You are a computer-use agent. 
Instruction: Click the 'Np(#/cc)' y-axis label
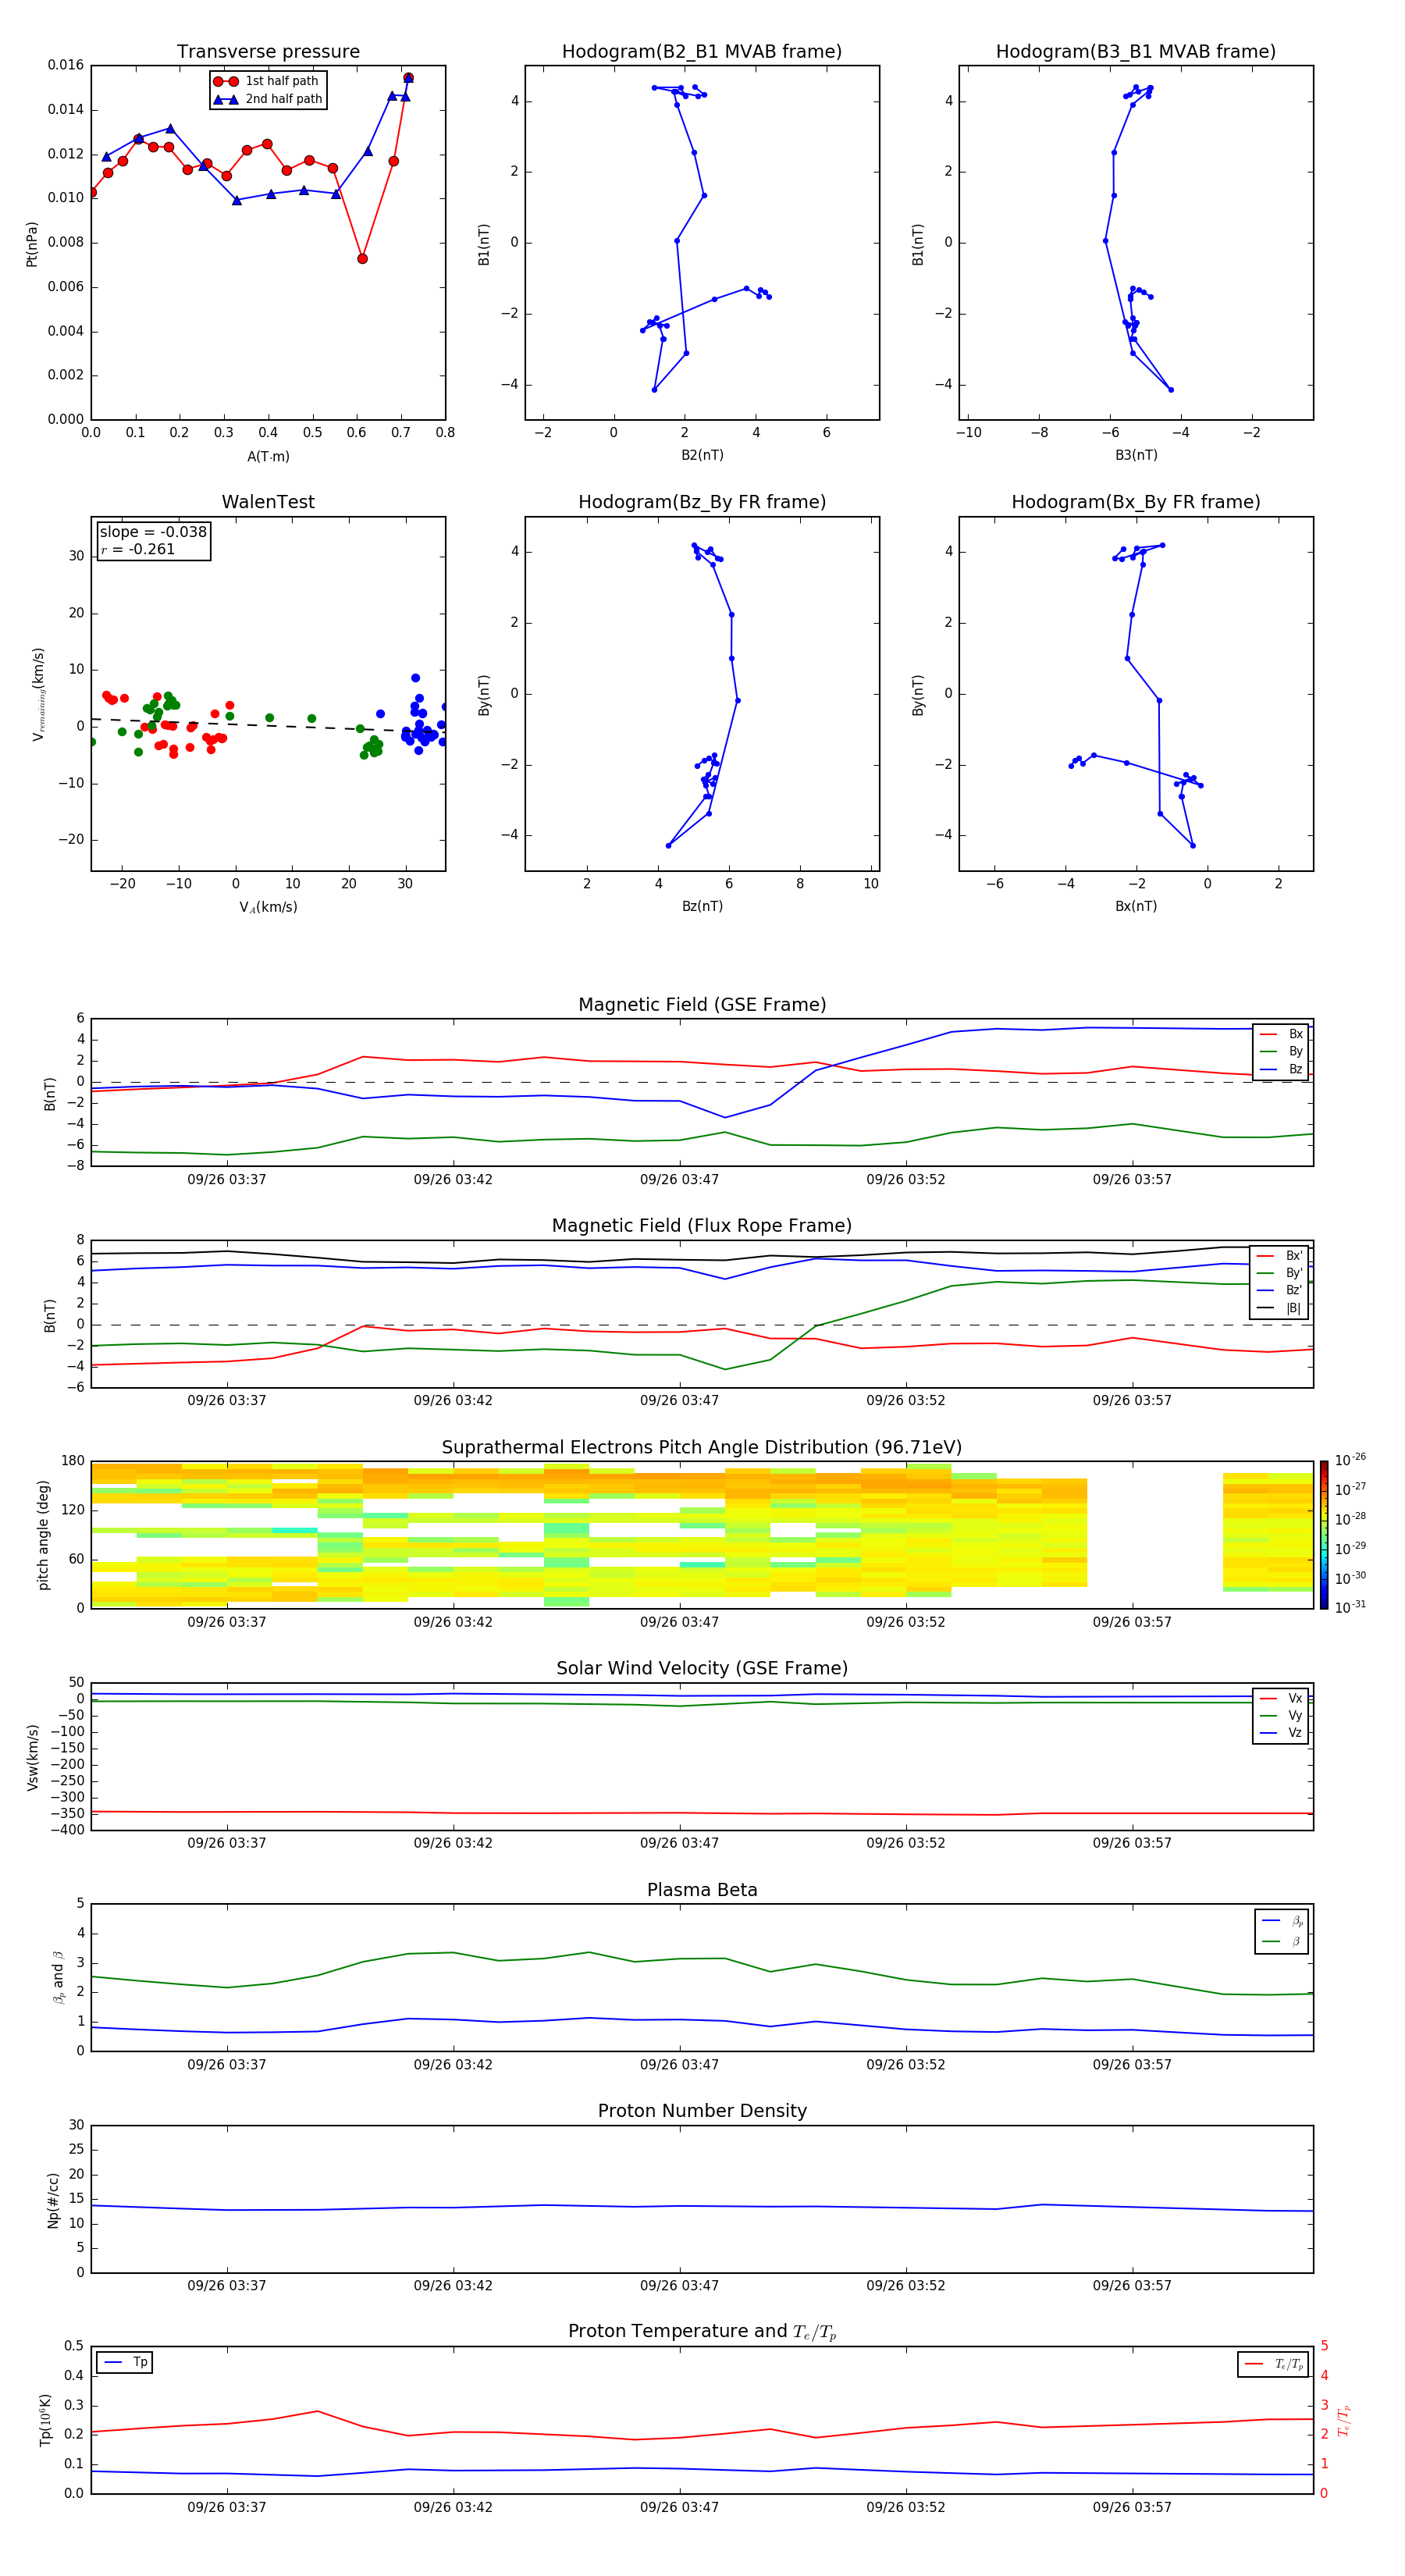pyautogui.click(x=54, y=2200)
